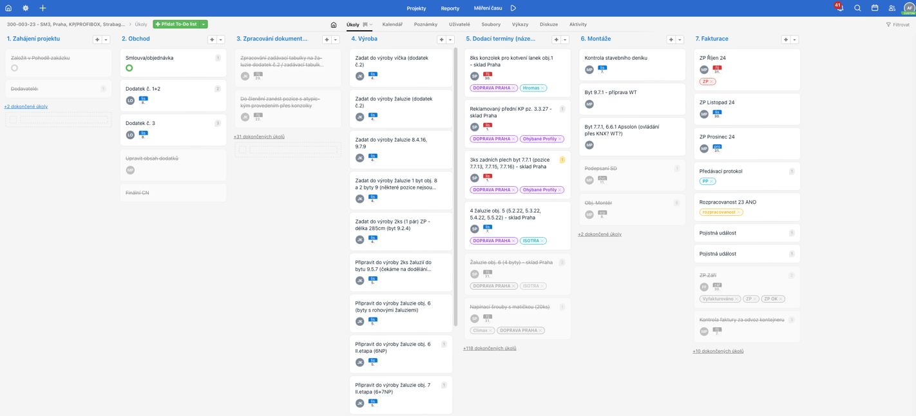Screen dimensions: 916x416
Task: Open dropdown menu of 1. Zahájení projektu column
Action: (106, 39)
